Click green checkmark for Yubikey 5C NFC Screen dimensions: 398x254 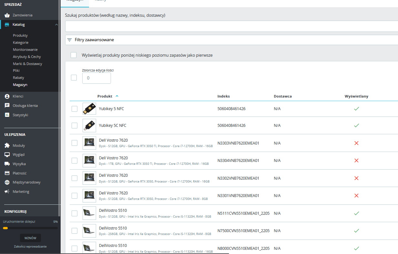tap(356, 126)
